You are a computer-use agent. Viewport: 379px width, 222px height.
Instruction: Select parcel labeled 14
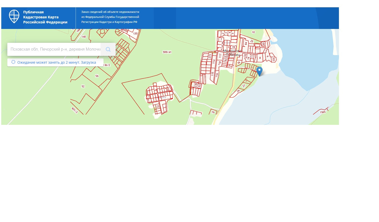point(248,58)
